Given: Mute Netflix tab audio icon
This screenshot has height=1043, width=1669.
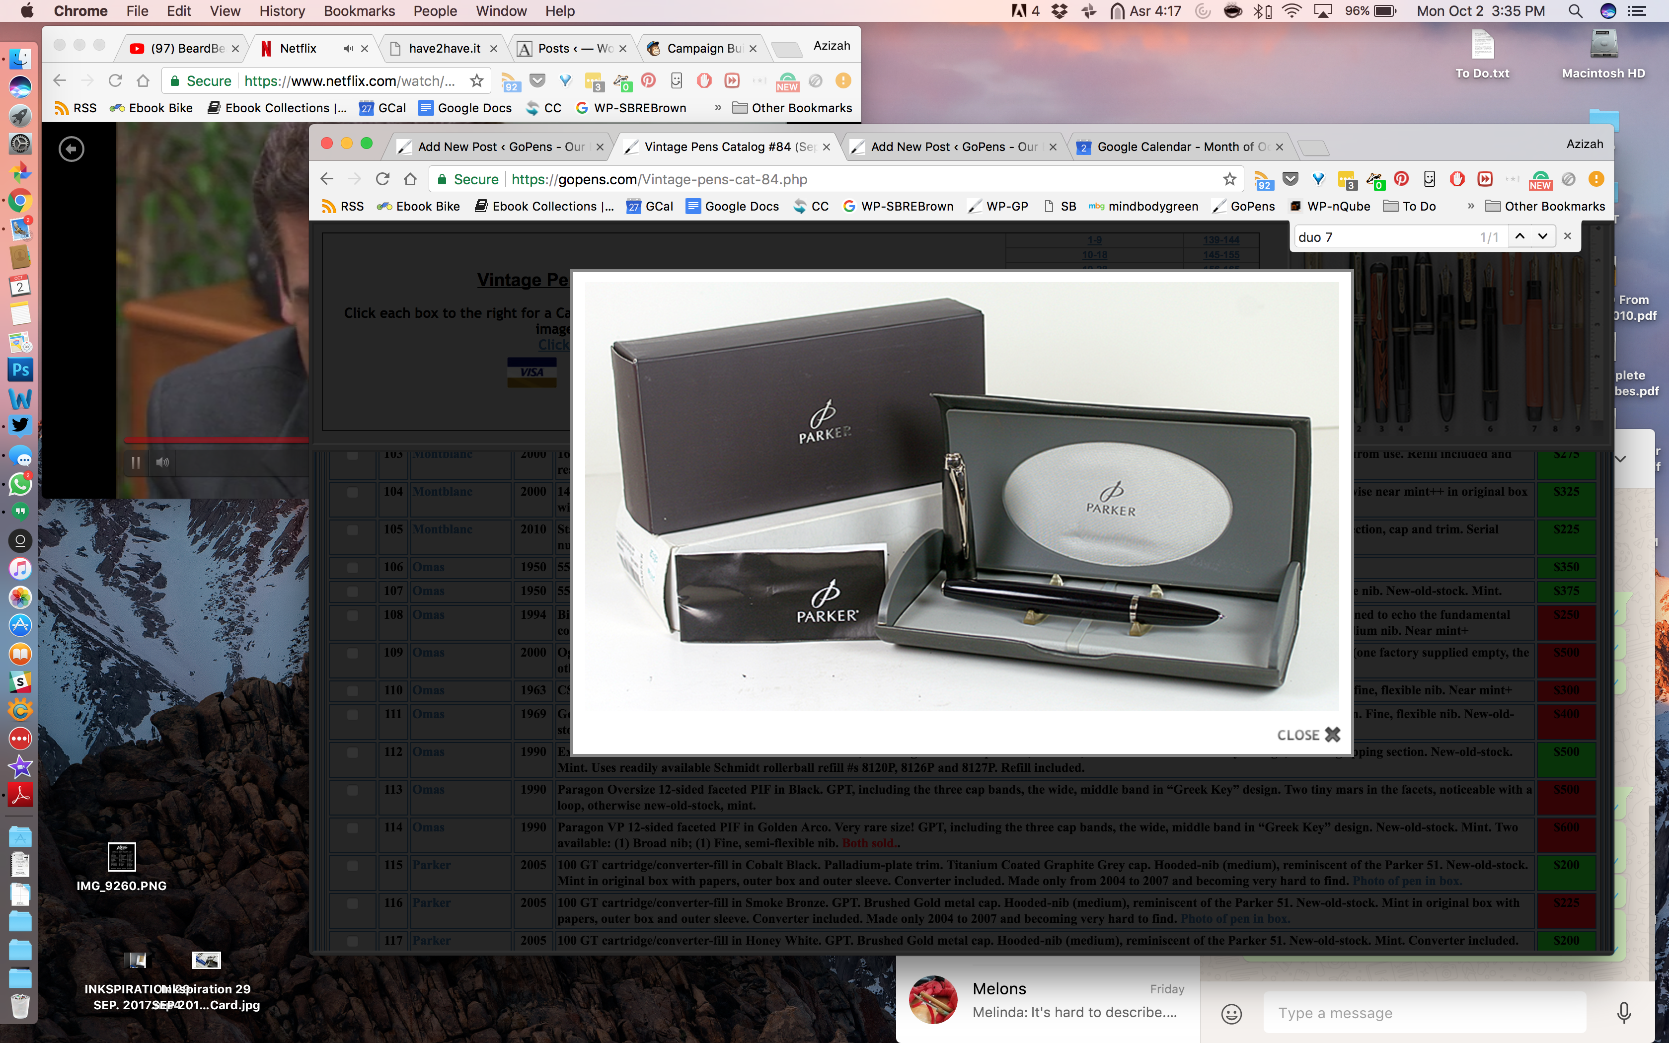Looking at the screenshot, I should 348,48.
